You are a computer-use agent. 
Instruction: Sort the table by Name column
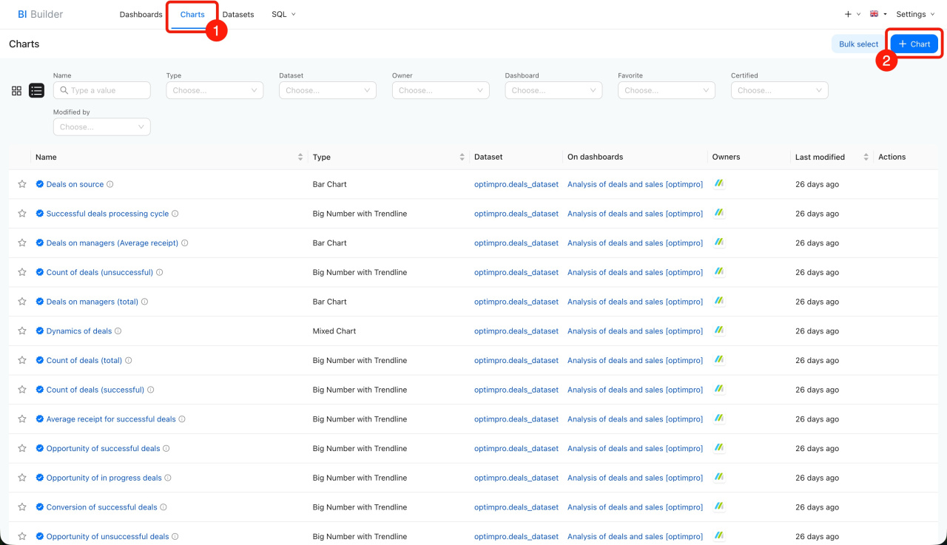coord(300,157)
